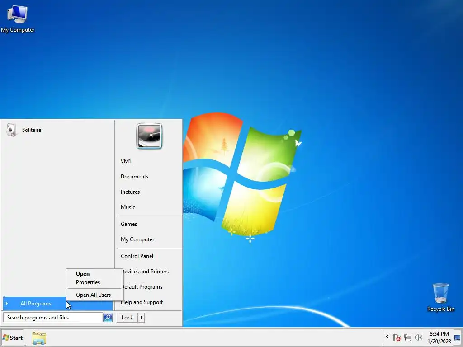Click the network tray icon
This screenshot has height=347, width=463.
point(408,338)
